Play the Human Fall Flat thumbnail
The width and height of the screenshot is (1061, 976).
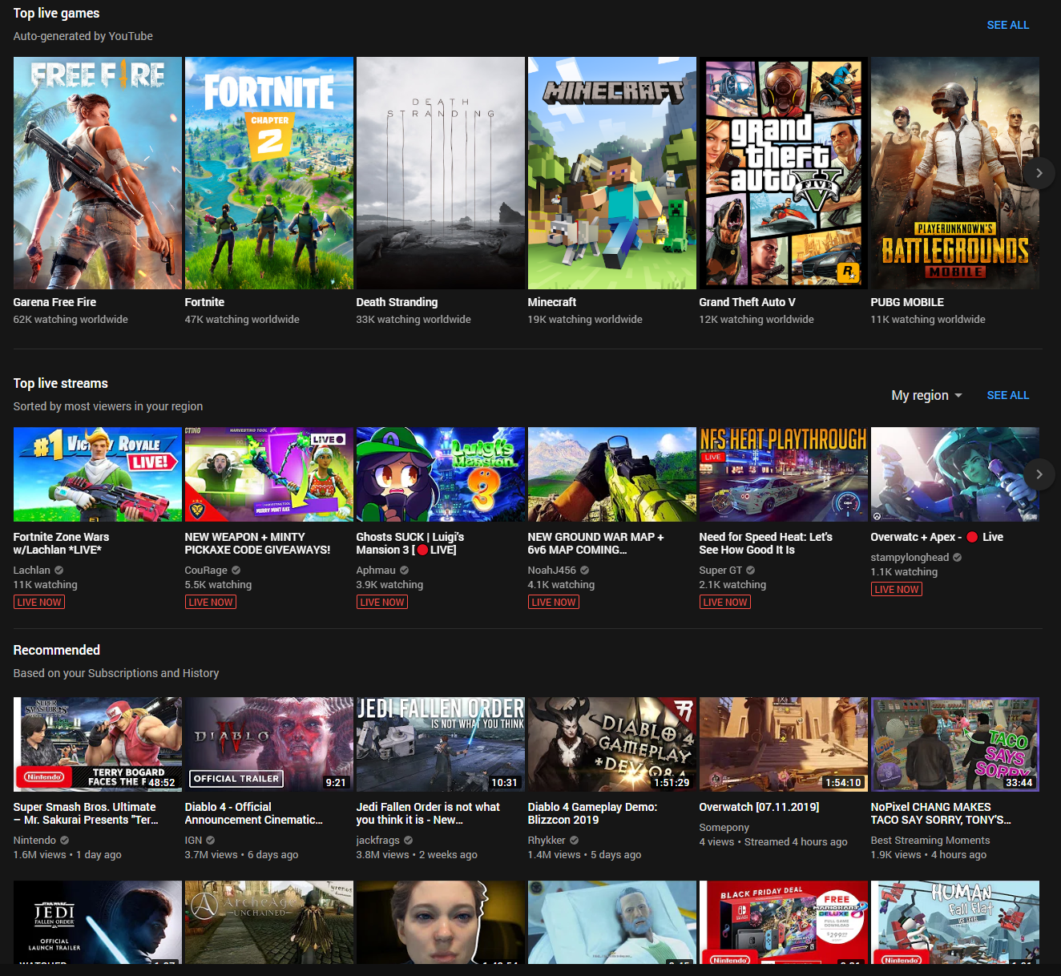pos(955,922)
